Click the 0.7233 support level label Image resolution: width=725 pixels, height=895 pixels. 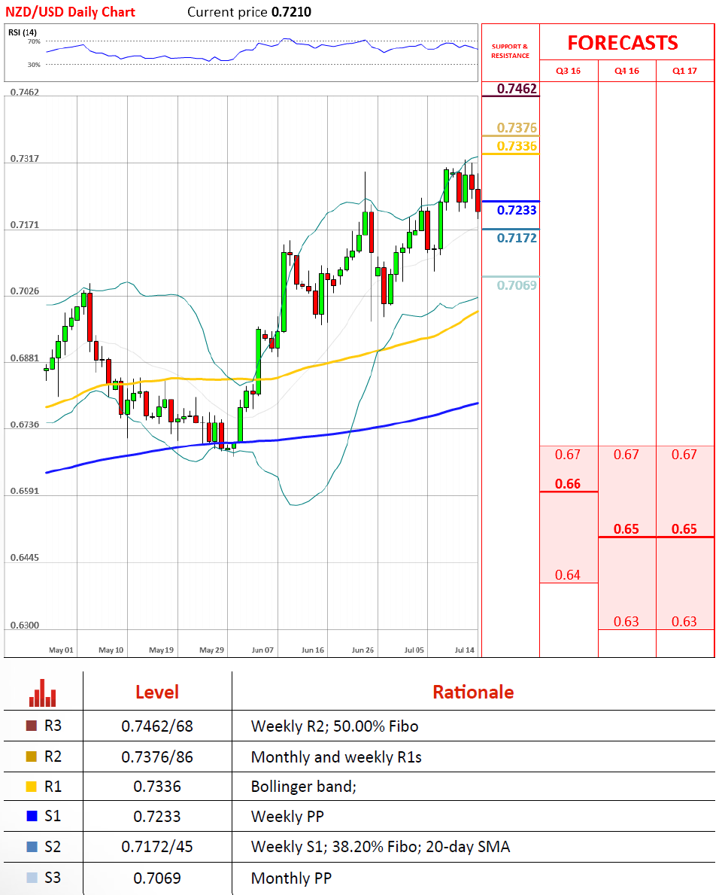click(517, 211)
